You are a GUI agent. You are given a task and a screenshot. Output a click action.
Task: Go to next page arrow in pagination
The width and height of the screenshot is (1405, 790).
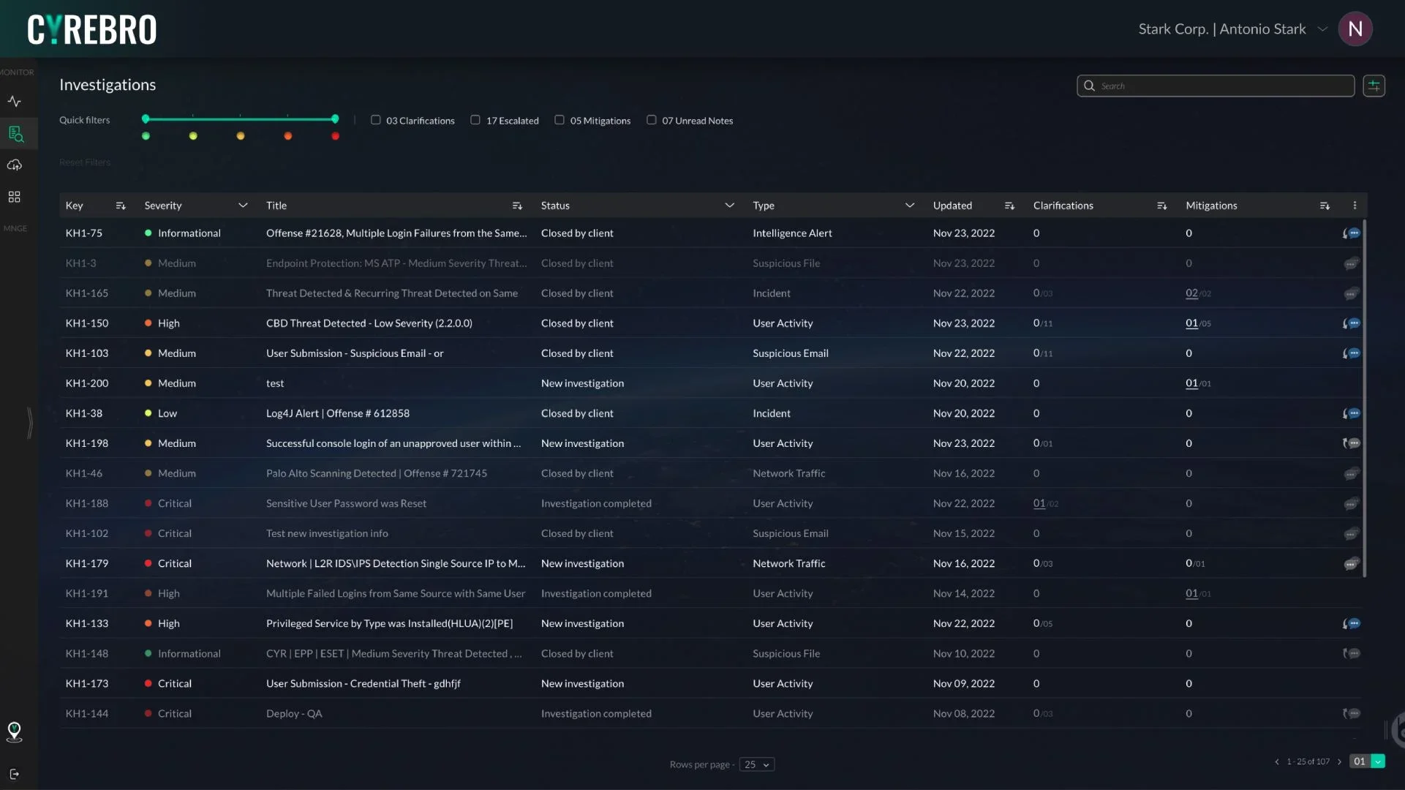[1339, 761]
